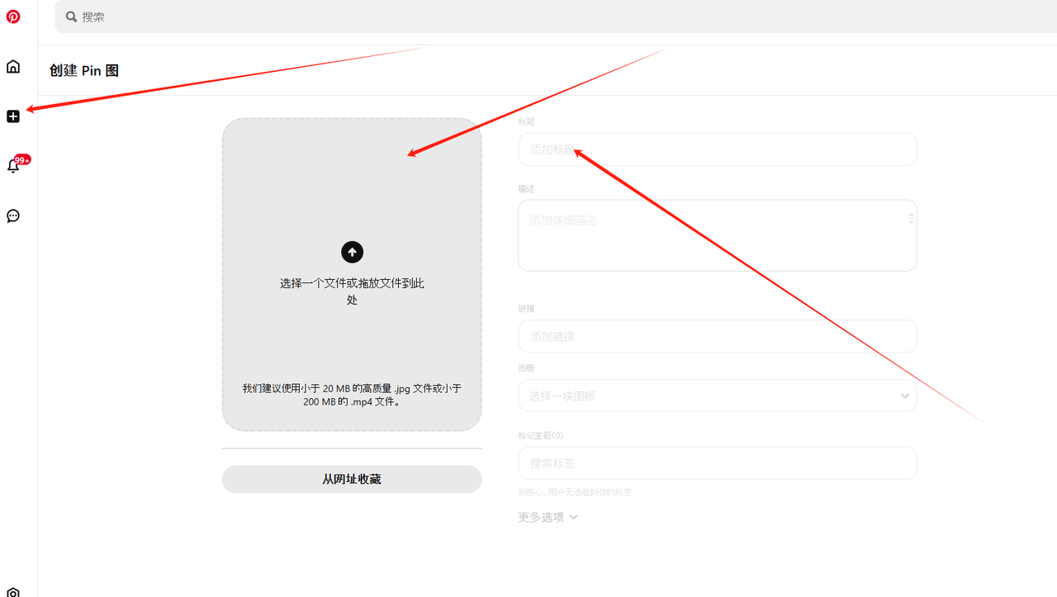Click the description box resize stepper arrows

point(911,218)
